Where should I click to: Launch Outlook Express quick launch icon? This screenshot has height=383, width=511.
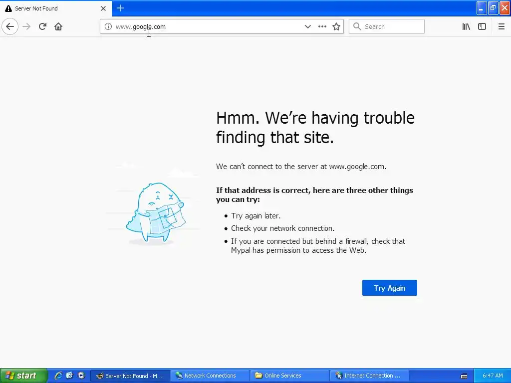[70, 376]
